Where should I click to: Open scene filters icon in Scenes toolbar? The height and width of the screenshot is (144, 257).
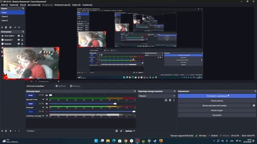click(x=10, y=28)
